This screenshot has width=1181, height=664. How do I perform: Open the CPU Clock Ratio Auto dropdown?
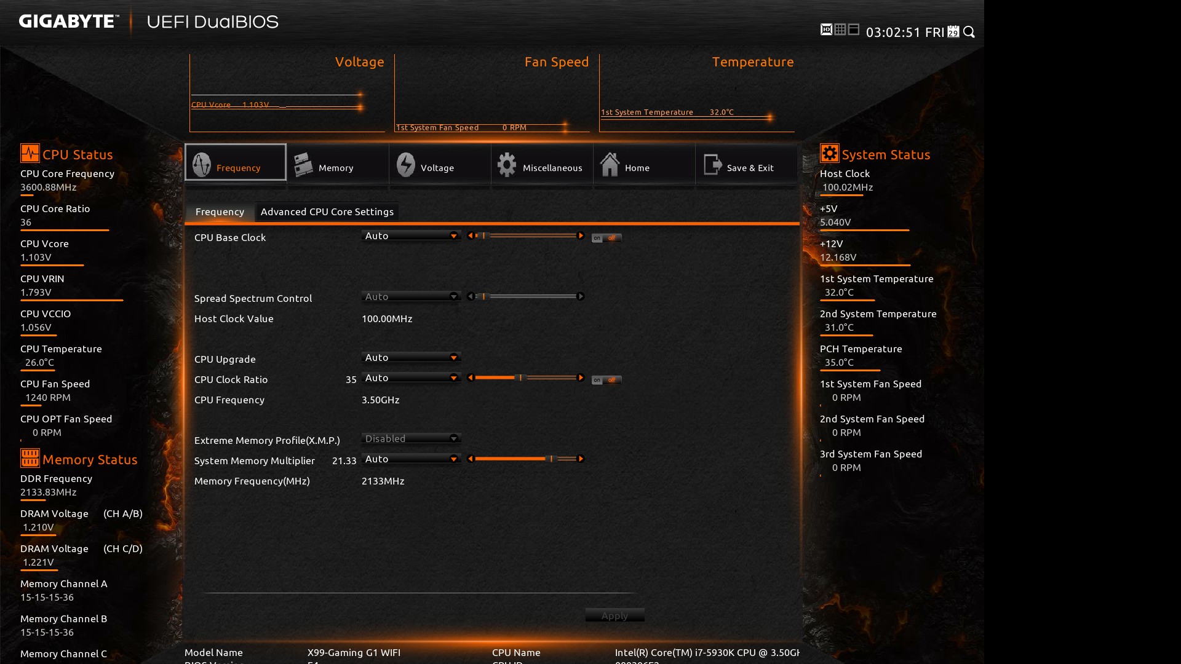[x=411, y=378]
